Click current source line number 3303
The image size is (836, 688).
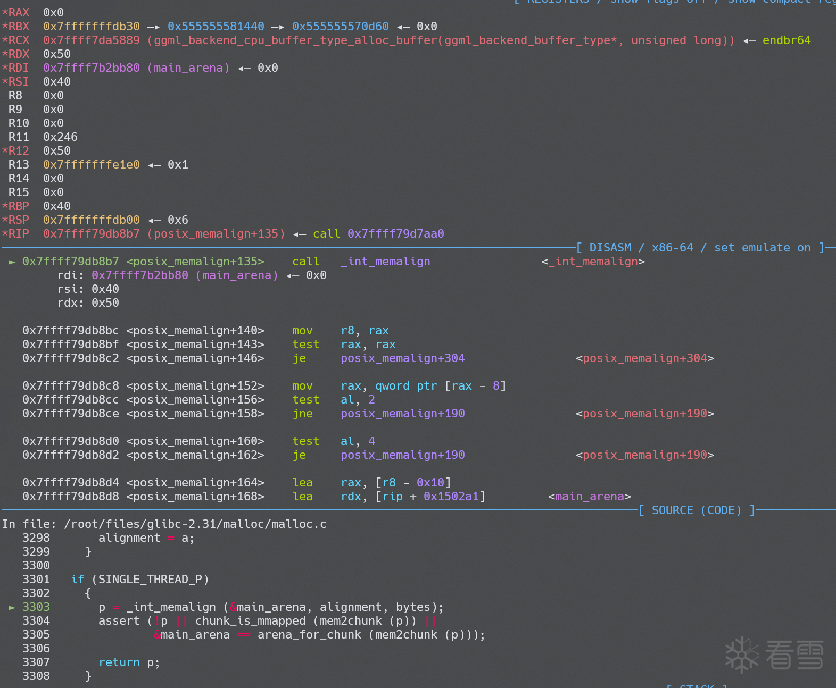pos(36,607)
